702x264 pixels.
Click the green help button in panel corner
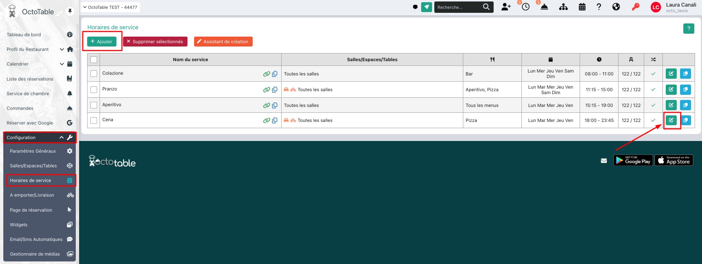pos(689,29)
